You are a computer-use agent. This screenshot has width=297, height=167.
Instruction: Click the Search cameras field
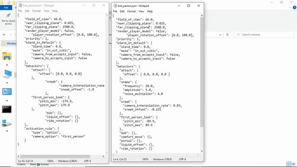click(x=264, y=35)
